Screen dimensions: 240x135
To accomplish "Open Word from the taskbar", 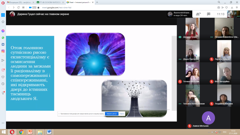I will click(x=49, y=132).
